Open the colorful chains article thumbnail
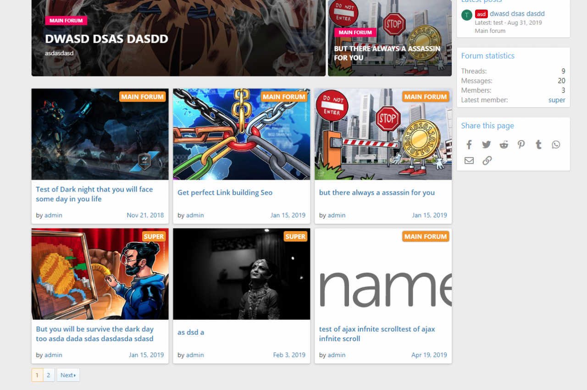This screenshot has height=390, width=587. [x=242, y=134]
